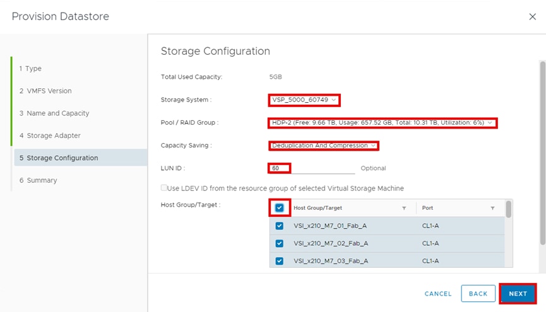Viewport: 546px width, 312px height.
Task: Click the NEXT button
Action: click(x=518, y=294)
